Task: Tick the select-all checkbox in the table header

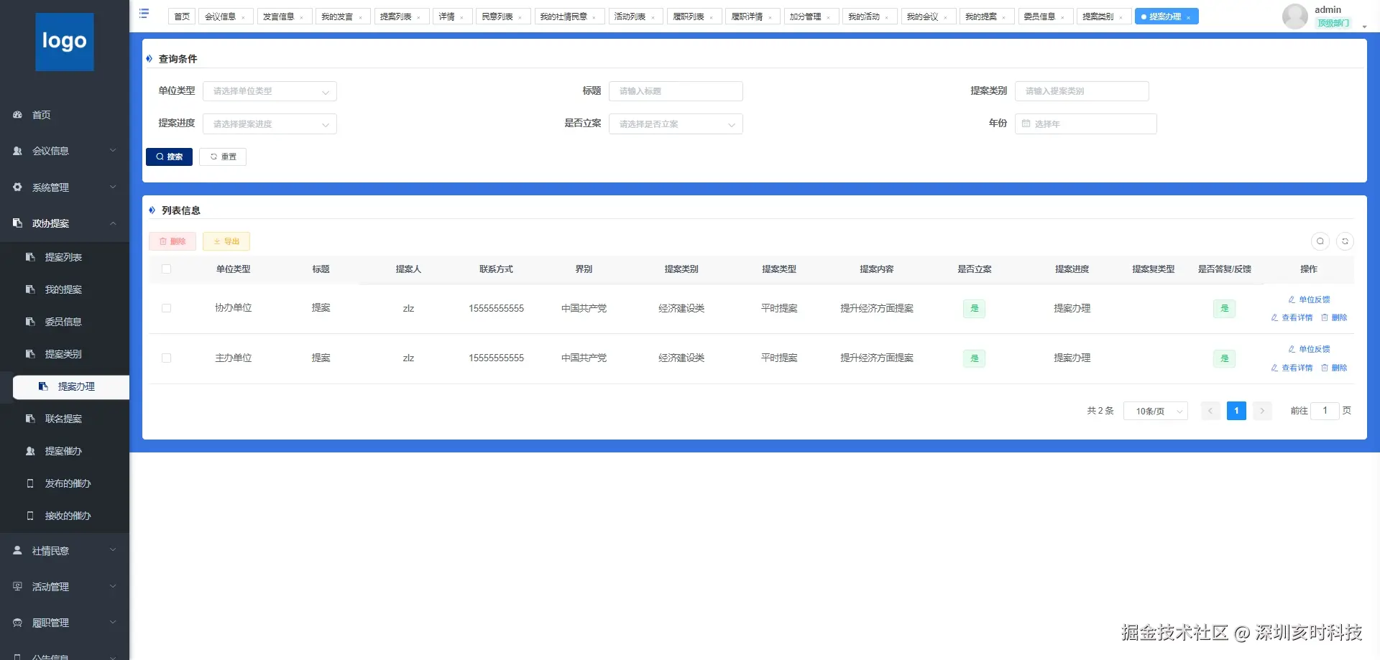Action: [x=166, y=269]
